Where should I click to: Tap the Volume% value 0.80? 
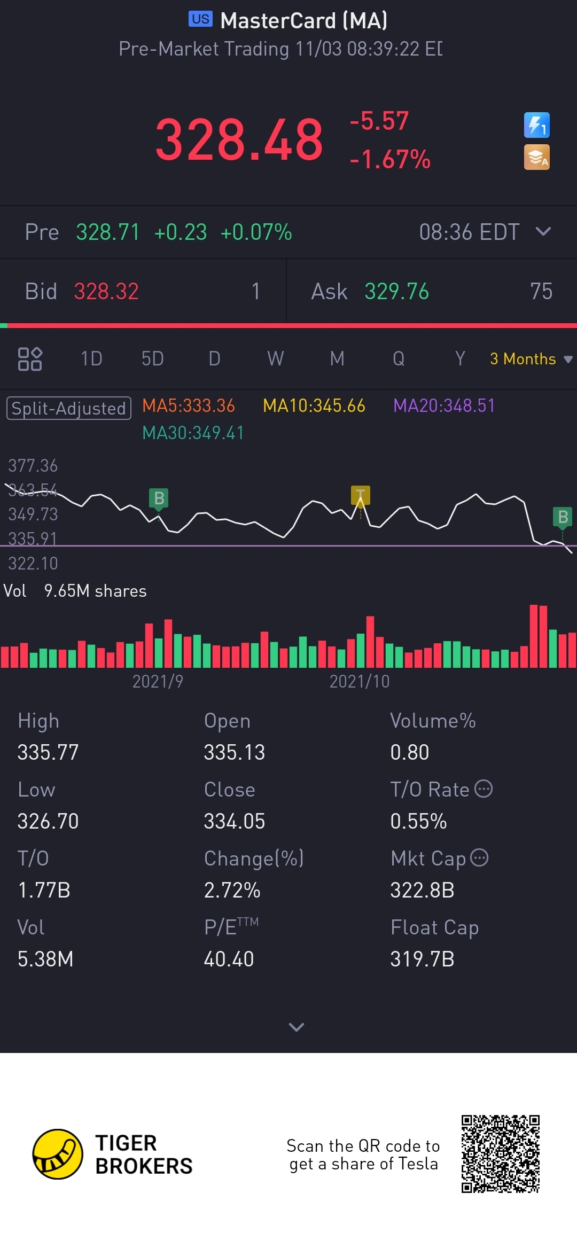click(x=410, y=752)
